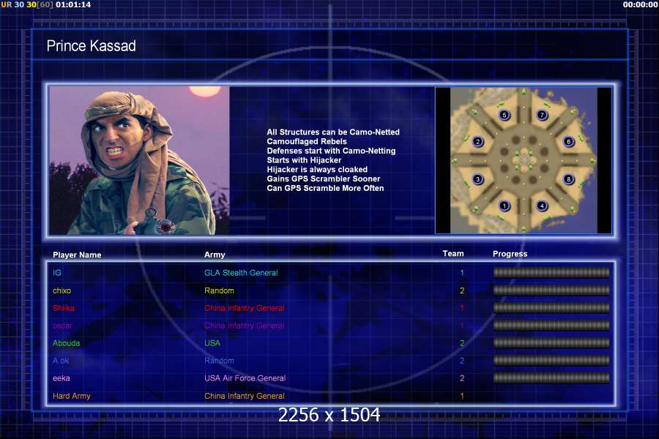
Task: Click the Abouda loading progress bar
Action: [x=551, y=343]
